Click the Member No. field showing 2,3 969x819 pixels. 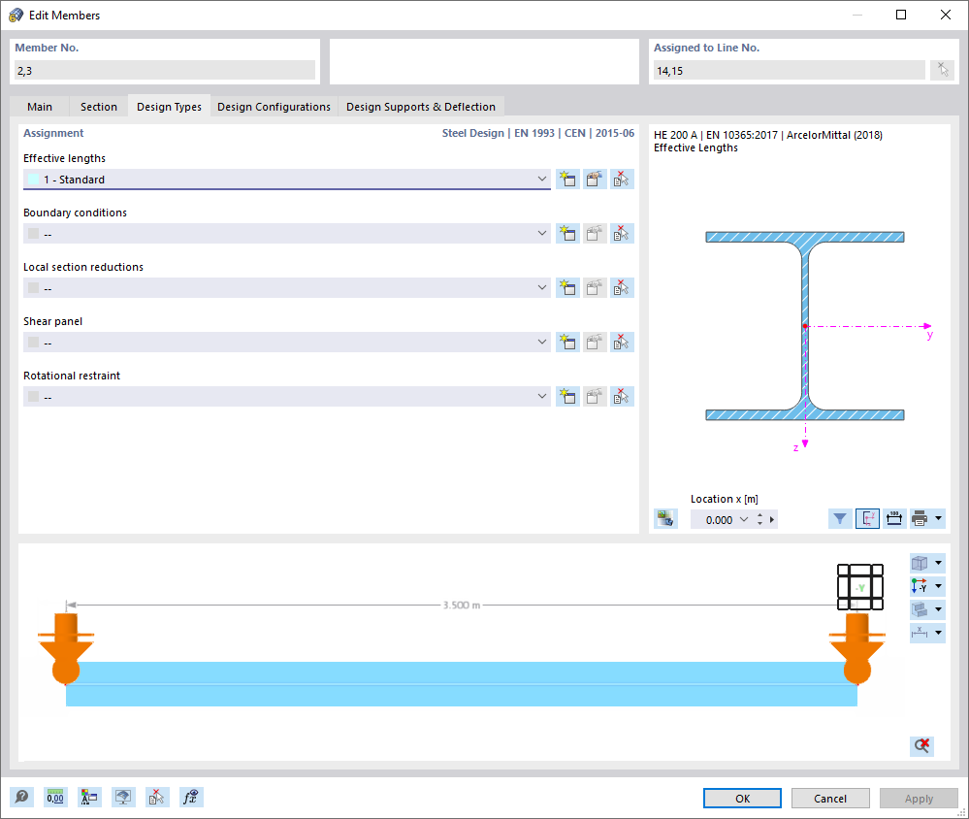pos(164,71)
